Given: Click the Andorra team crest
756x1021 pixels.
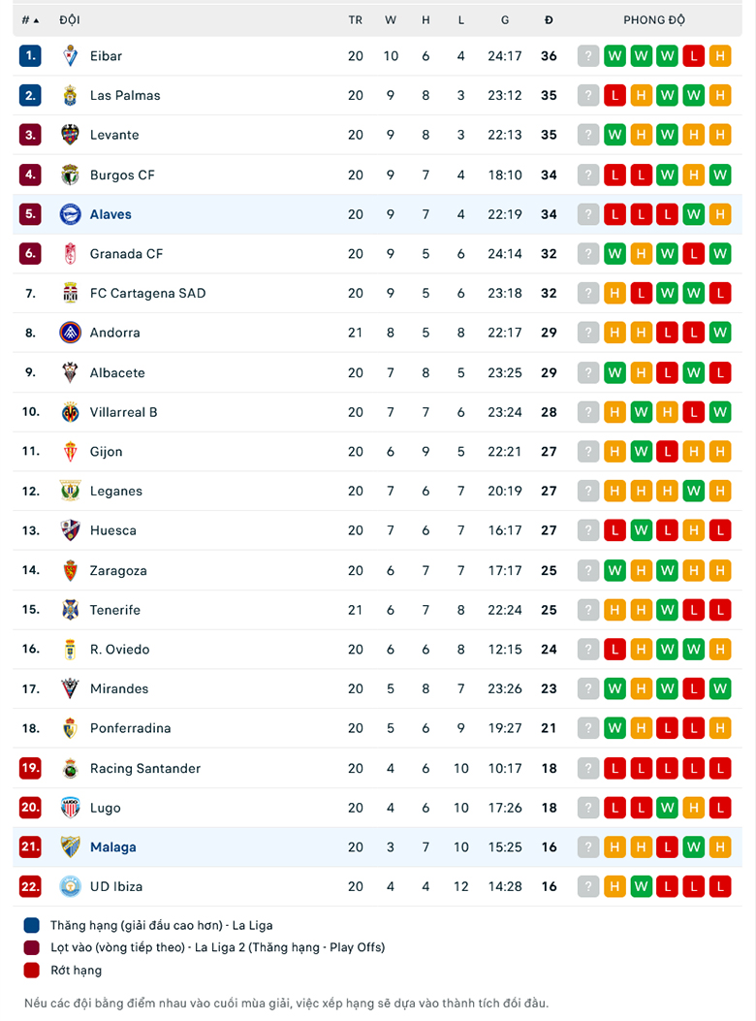Looking at the screenshot, I should click(x=71, y=333).
